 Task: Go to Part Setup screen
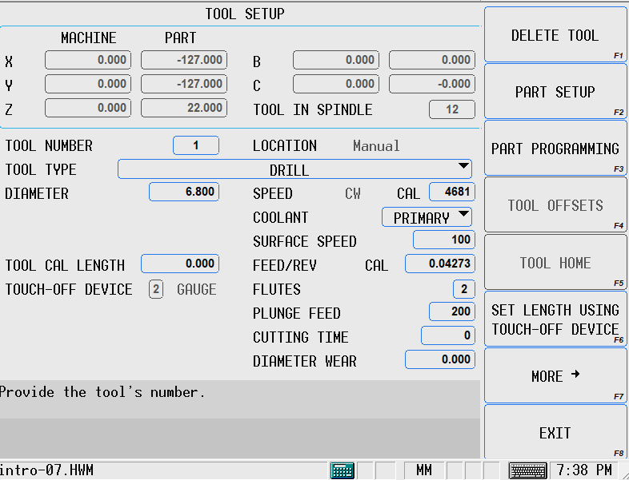[x=555, y=92]
